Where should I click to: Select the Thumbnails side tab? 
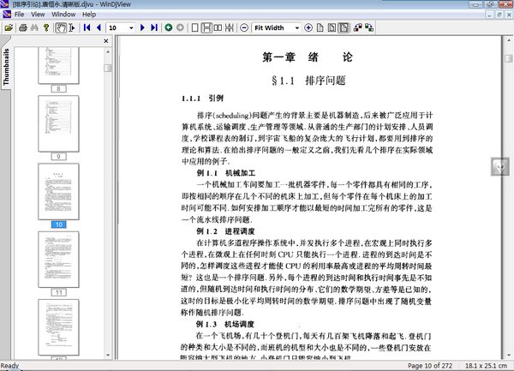(6, 67)
